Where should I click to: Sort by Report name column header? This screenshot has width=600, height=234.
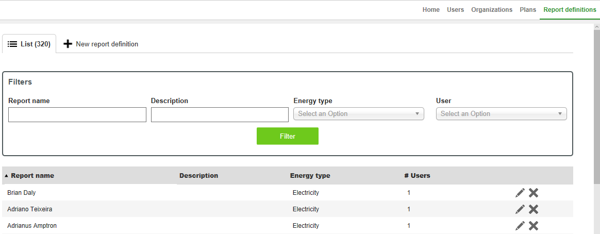point(32,176)
